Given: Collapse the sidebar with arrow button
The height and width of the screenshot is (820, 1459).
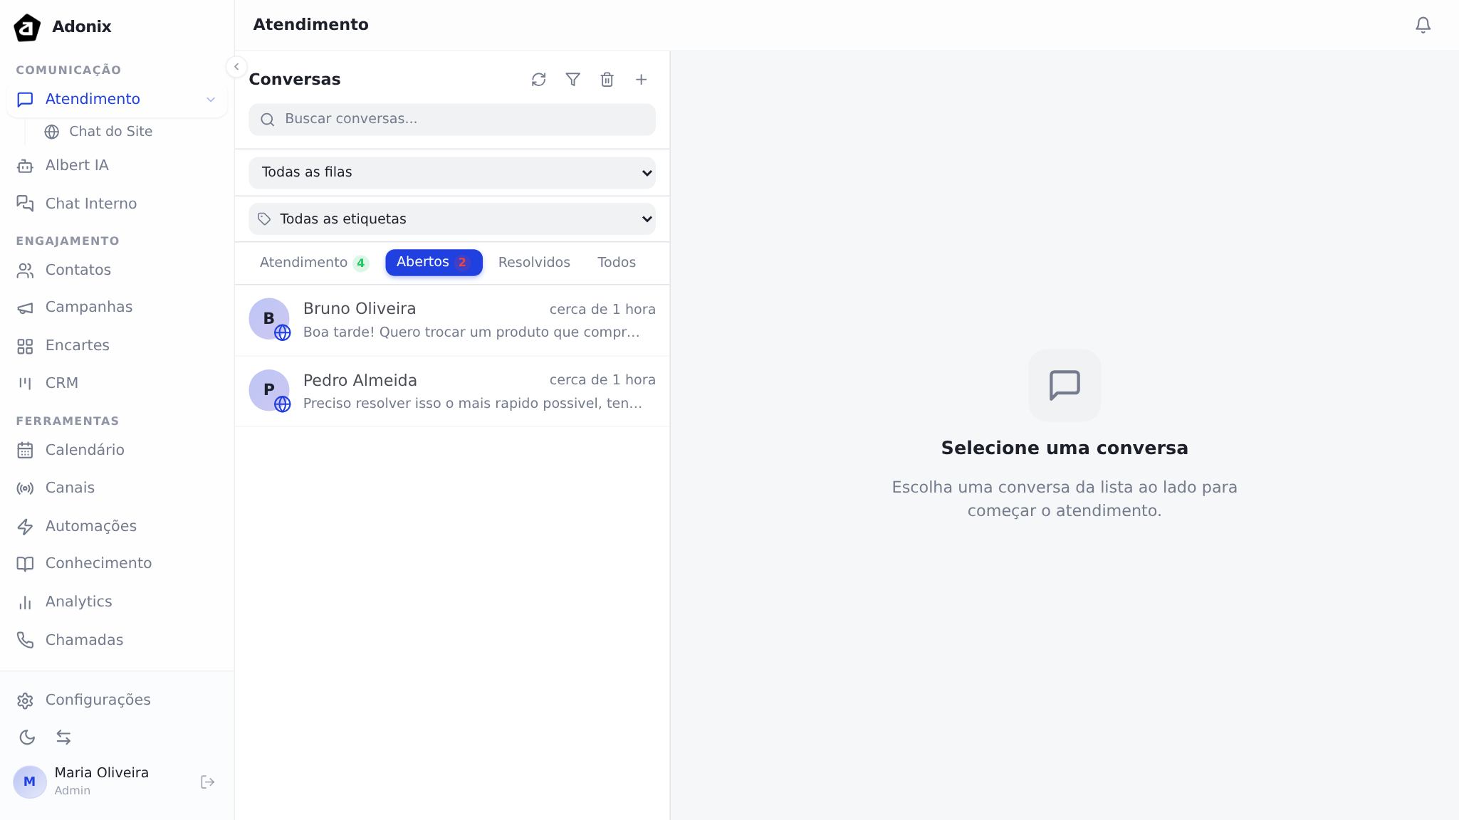Looking at the screenshot, I should (236, 67).
